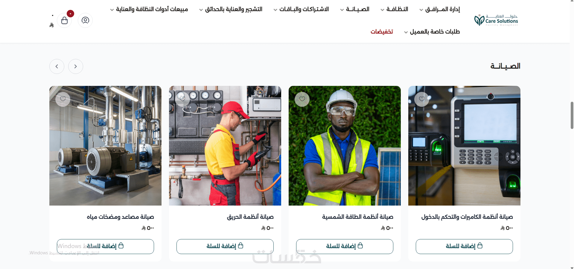
Task: Click the Care Solutions logo
Action: point(496,20)
